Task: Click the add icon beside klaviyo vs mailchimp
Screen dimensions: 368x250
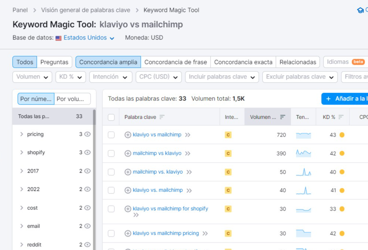Action: pos(128,135)
